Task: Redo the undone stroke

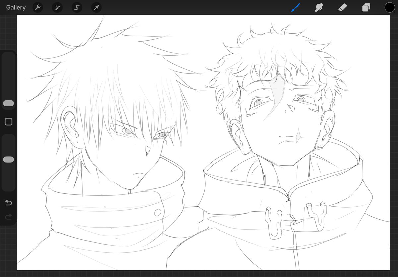Action: (x=8, y=217)
